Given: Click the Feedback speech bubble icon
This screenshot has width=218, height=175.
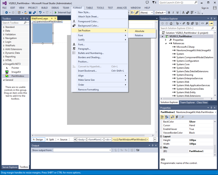Looking at the screenshot, I should pos(147,2).
